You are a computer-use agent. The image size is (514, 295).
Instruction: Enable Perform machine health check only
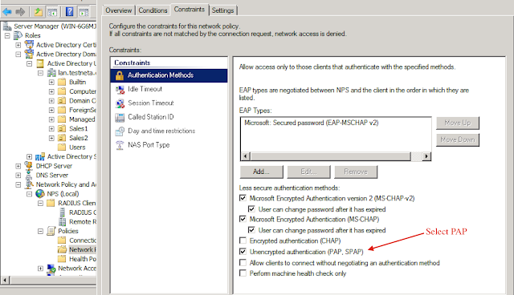(243, 273)
